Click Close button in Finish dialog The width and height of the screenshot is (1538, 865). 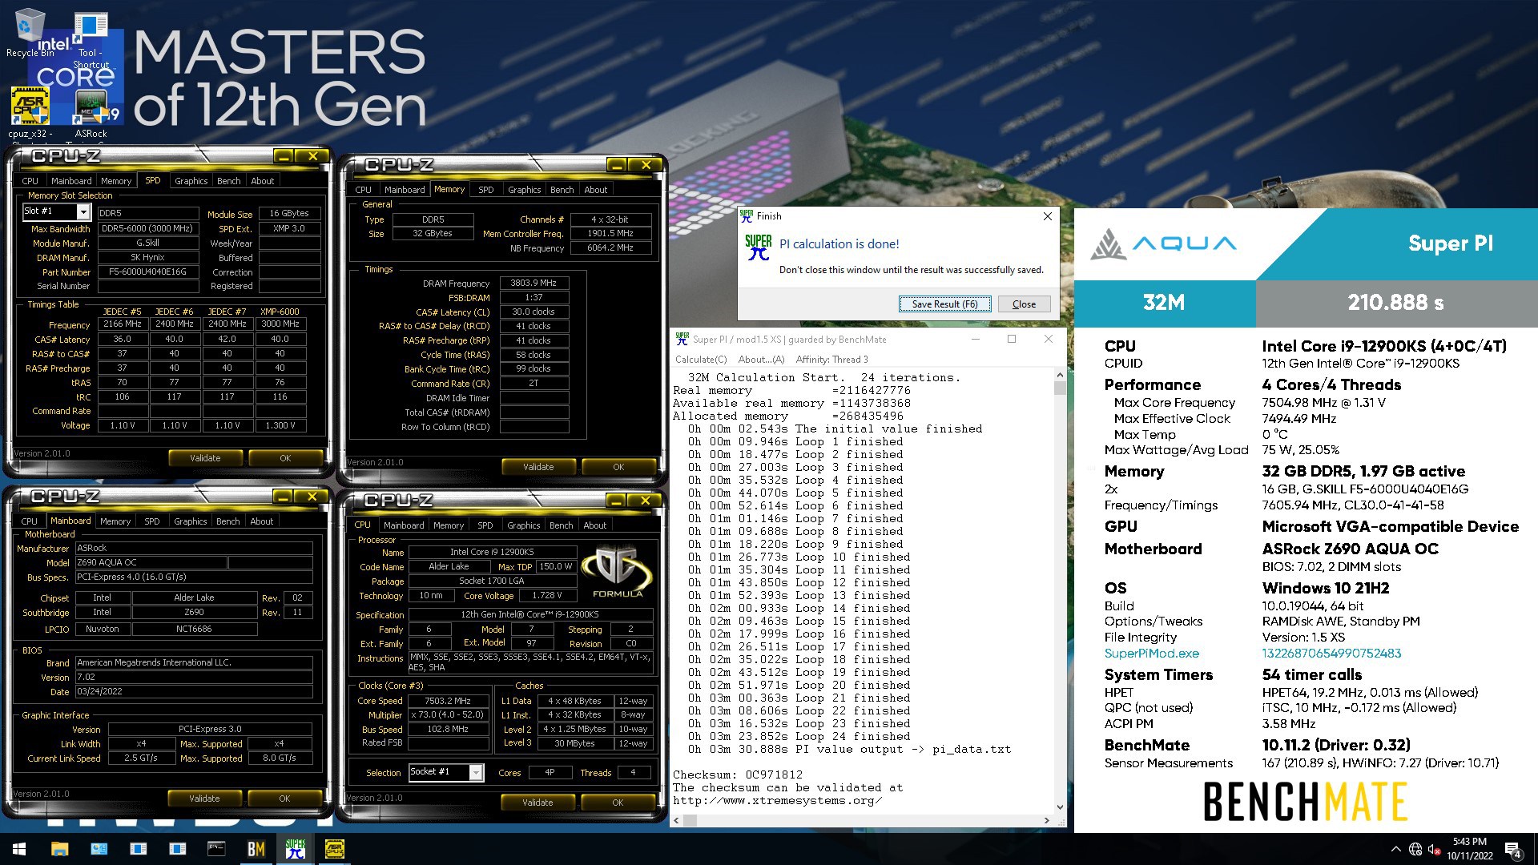(x=1024, y=304)
